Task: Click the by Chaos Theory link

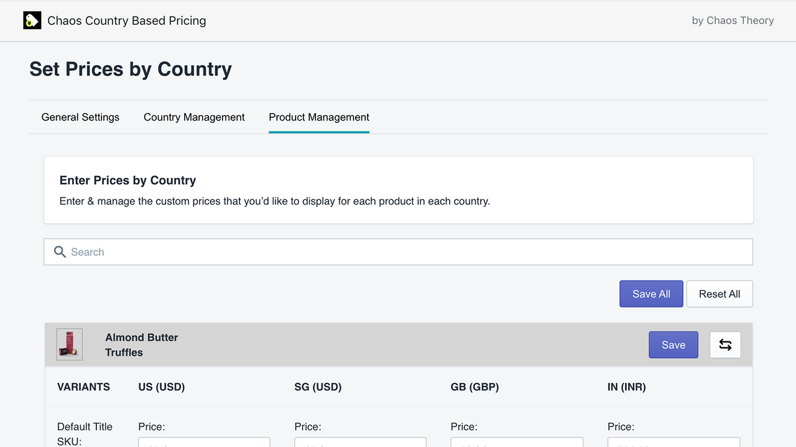Action: tap(733, 20)
